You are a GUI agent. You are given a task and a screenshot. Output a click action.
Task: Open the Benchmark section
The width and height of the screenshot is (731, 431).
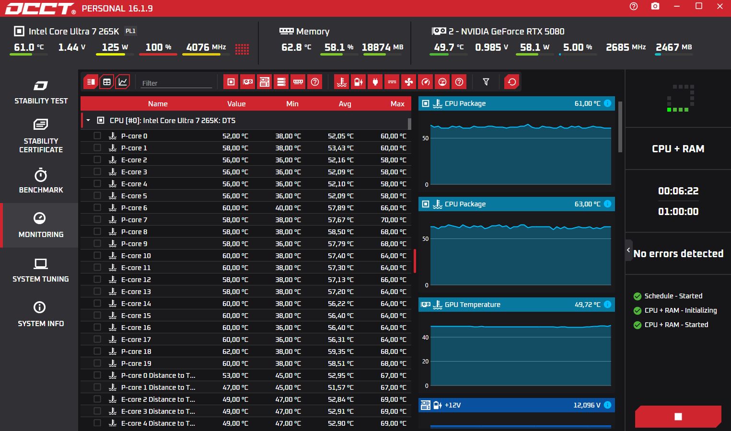pyautogui.click(x=41, y=181)
